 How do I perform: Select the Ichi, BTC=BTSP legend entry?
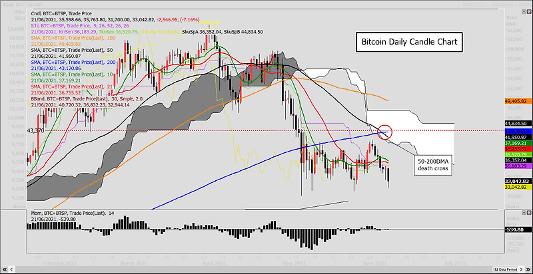pyautogui.click(x=81, y=25)
